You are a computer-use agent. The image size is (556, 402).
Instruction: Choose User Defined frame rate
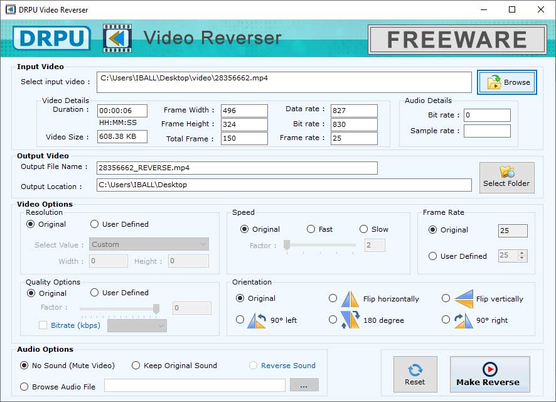tap(432, 256)
